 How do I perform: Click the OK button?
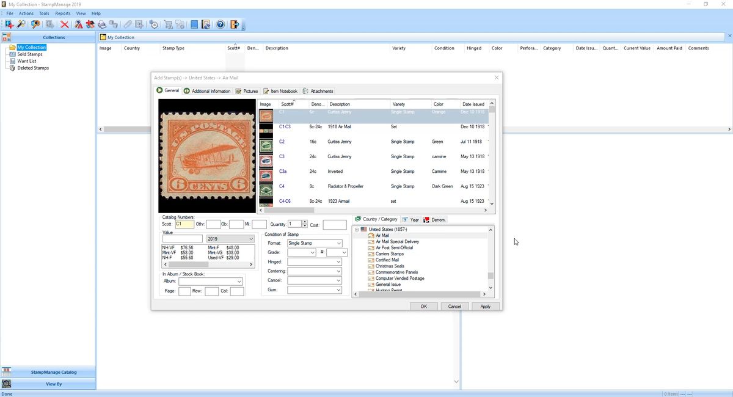pyautogui.click(x=423, y=307)
